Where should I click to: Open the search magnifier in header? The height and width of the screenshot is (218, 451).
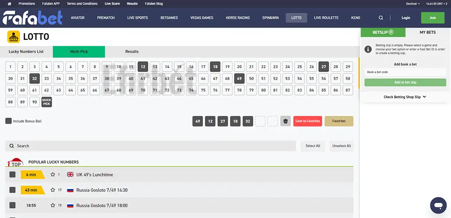[381, 18]
